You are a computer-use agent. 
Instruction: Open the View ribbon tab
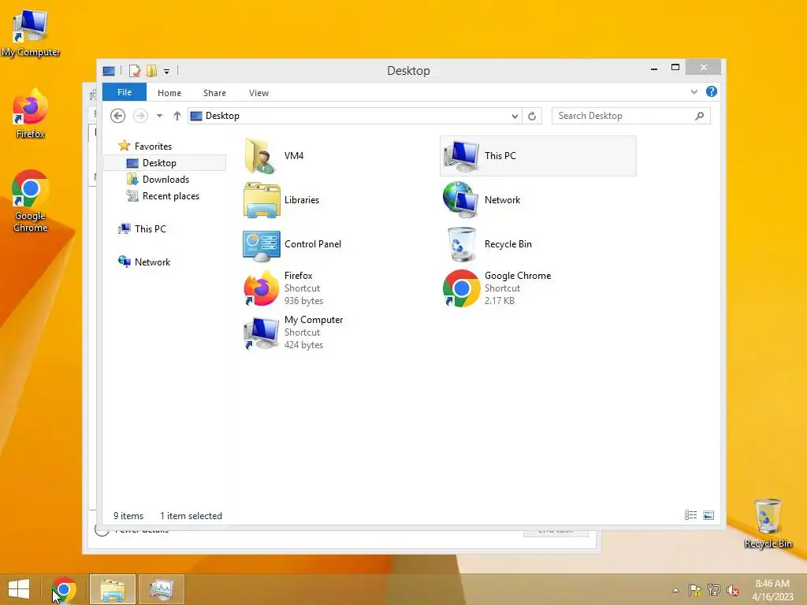coord(258,93)
